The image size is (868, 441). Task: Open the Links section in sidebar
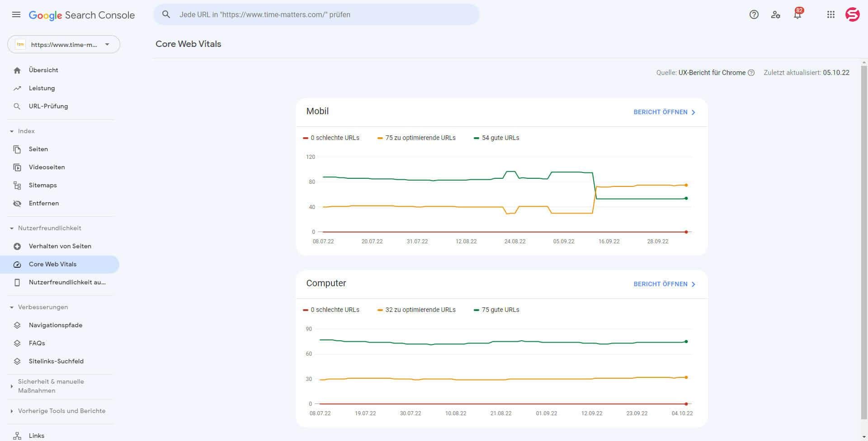tap(36, 435)
